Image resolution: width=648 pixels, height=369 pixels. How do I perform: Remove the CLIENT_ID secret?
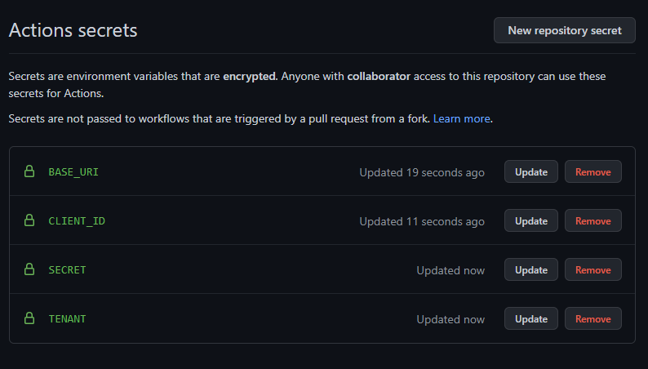(593, 220)
